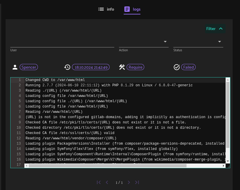Click log line 'Checked CA file /etc/ssl/certs/(URL) valid'

tap(70, 133)
